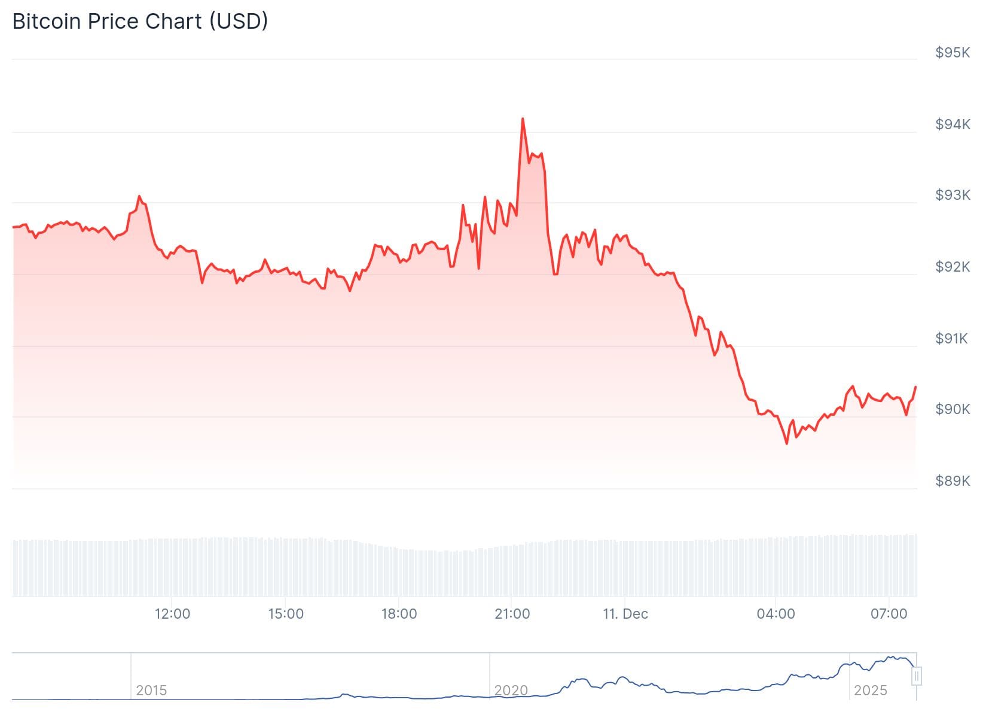Screen dimensions: 983x718
Task: Click the highest peak of the price line
Action: (x=523, y=119)
